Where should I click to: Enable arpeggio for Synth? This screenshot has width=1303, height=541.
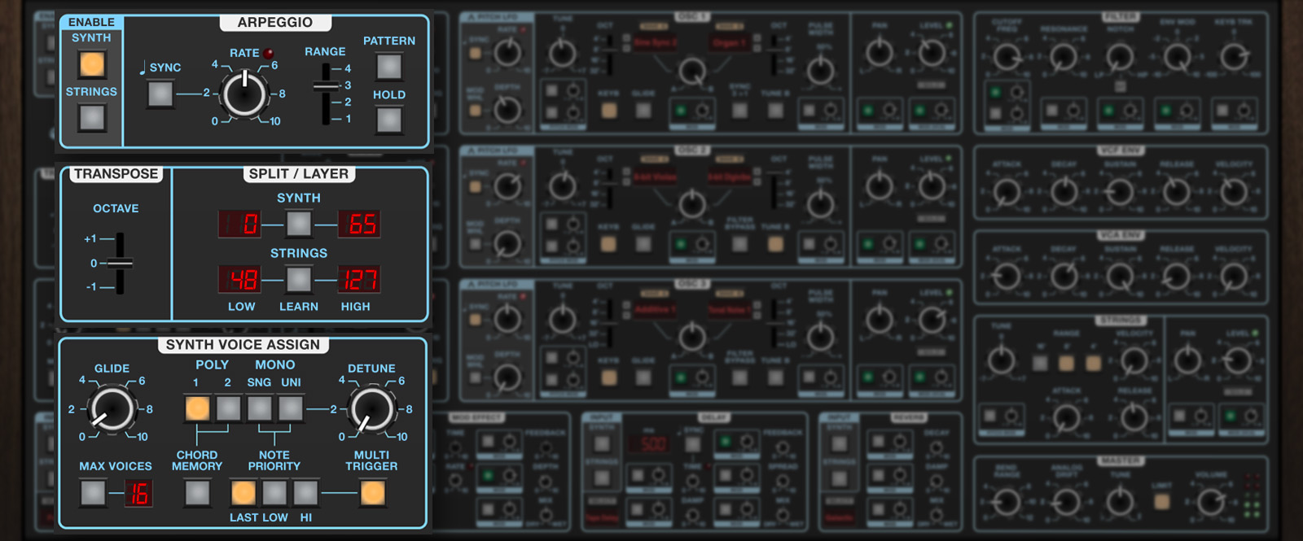point(92,63)
